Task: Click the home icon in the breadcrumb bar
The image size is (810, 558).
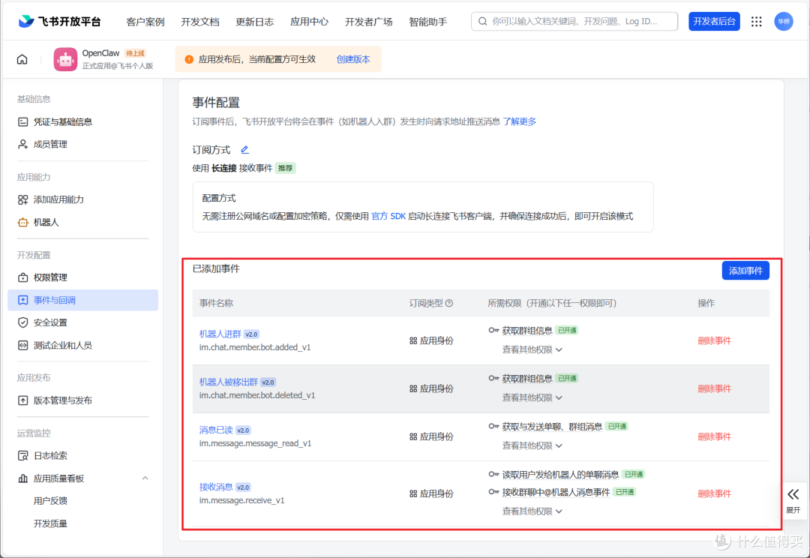Action: tap(22, 59)
